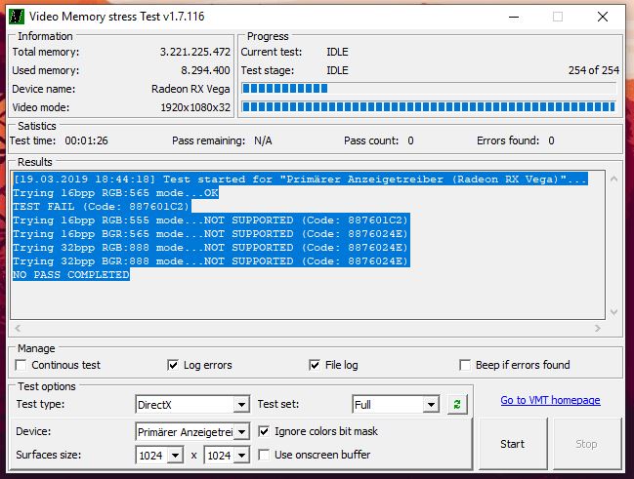This screenshot has width=634, height=479.
Task: Click the results vertical scrollbar up arrow
Action: [613, 179]
